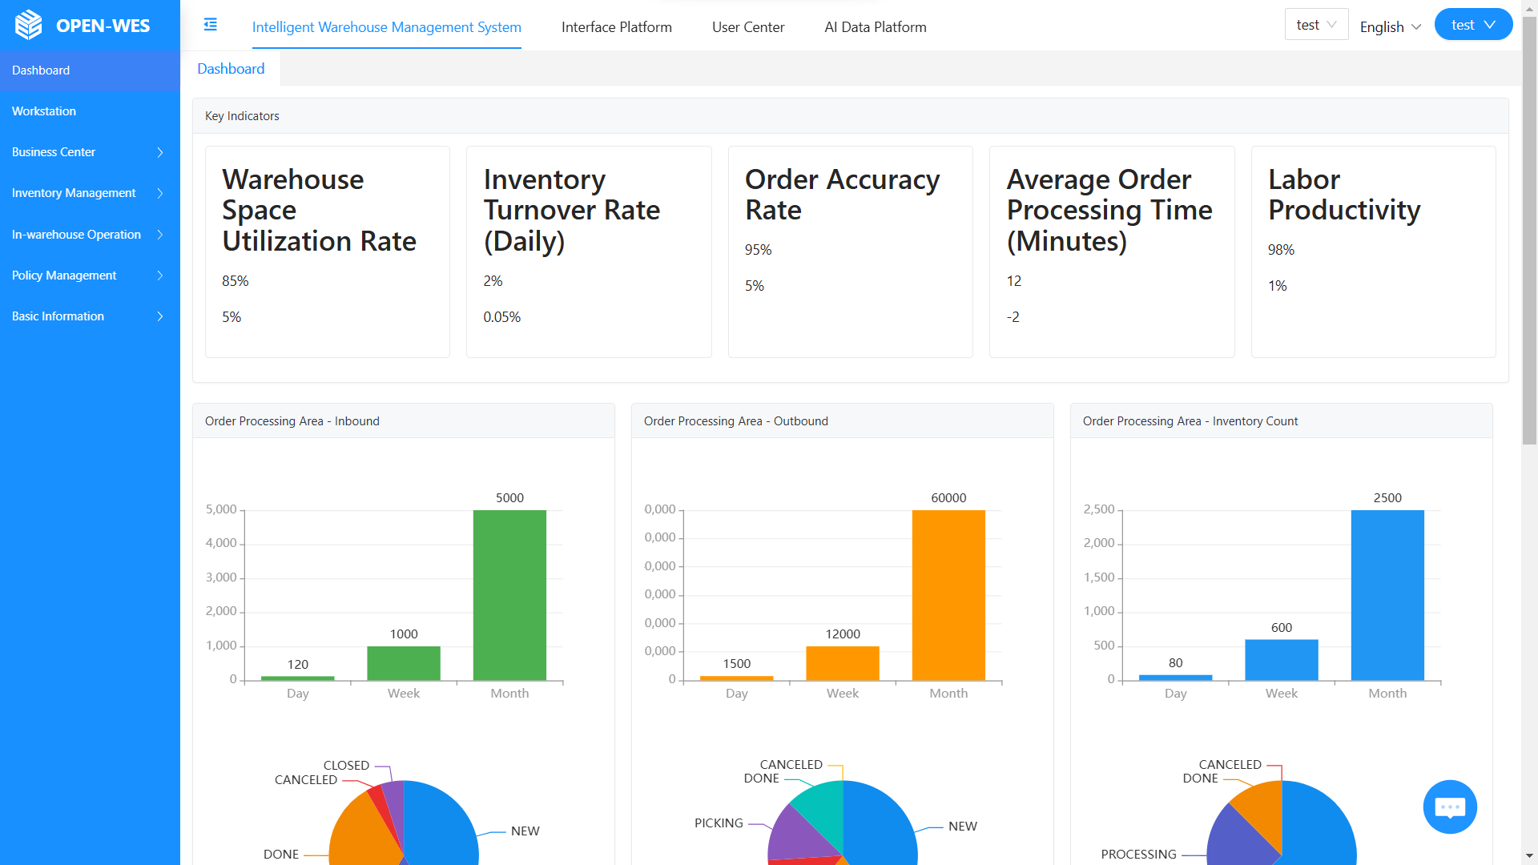
Task: Open the blue test user menu
Action: 1473,25
